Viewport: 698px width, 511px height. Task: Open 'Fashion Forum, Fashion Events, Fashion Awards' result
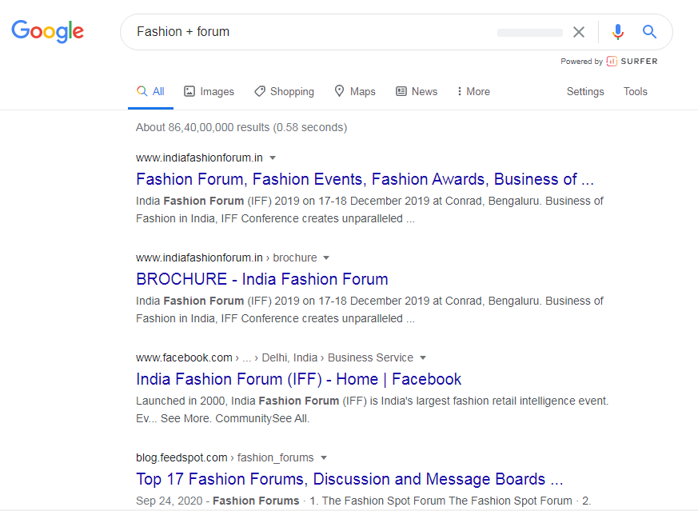pyautogui.click(x=365, y=179)
